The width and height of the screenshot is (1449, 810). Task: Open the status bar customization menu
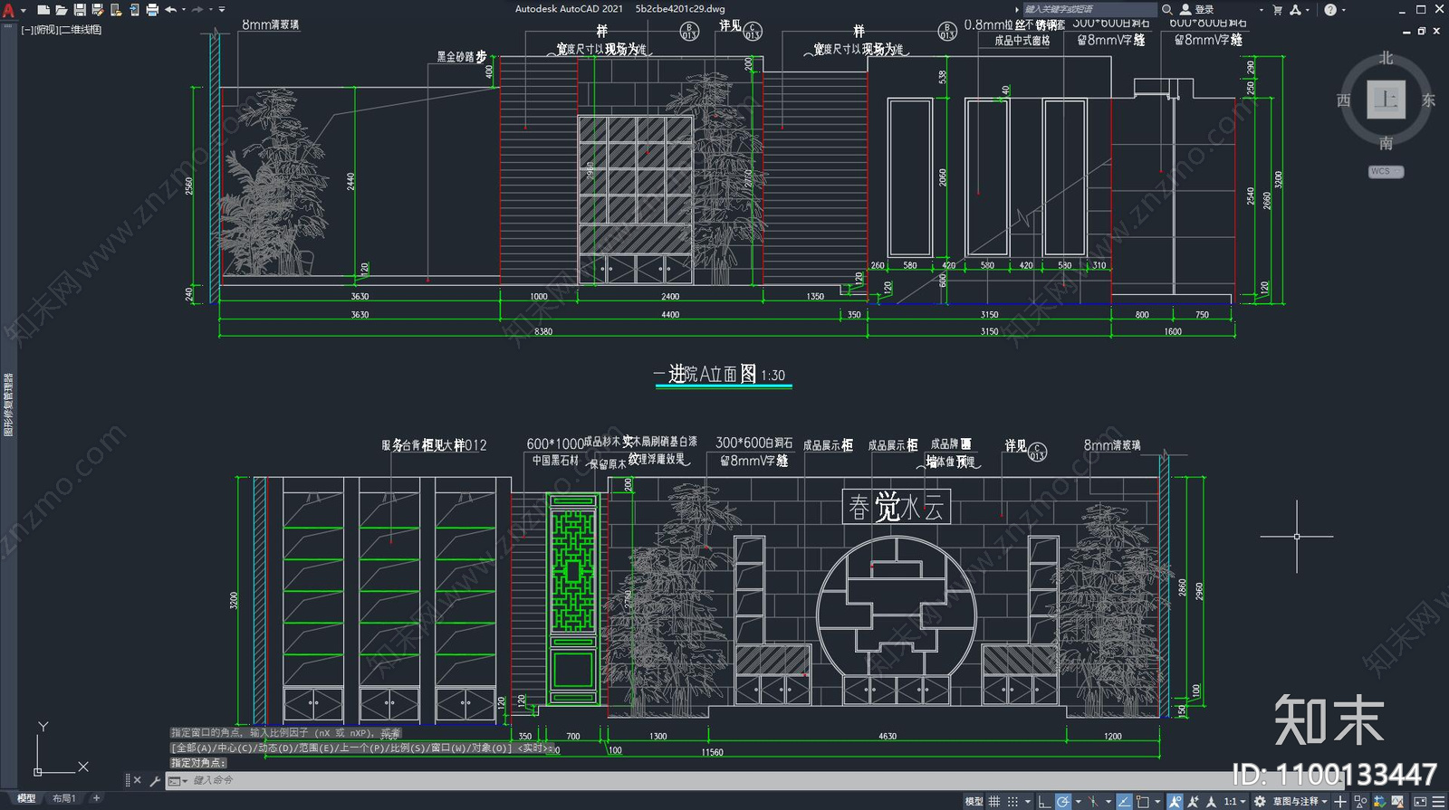click(1439, 801)
